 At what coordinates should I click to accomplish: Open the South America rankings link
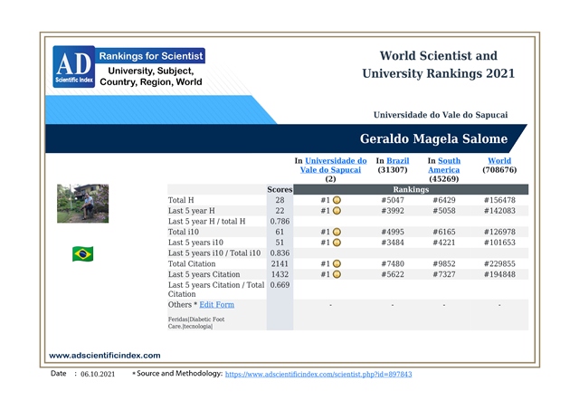(444, 165)
